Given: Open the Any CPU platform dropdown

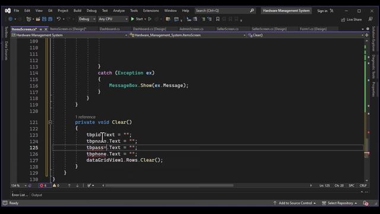Looking at the screenshot, I should tap(113, 19).
